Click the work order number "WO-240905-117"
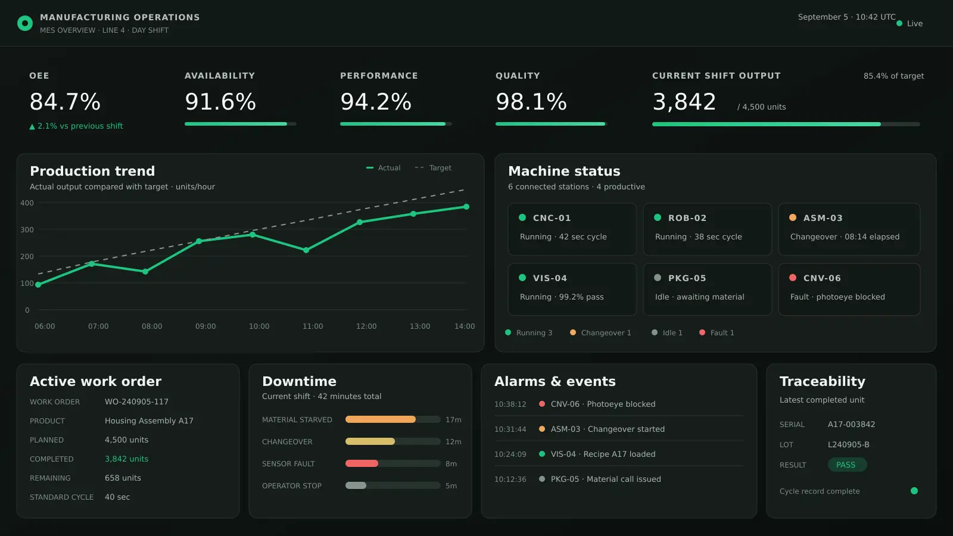The image size is (953, 536). (136, 401)
